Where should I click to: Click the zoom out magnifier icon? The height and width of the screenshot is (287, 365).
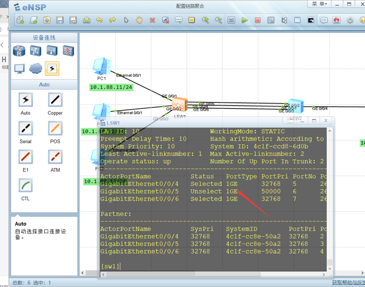click(x=218, y=20)
